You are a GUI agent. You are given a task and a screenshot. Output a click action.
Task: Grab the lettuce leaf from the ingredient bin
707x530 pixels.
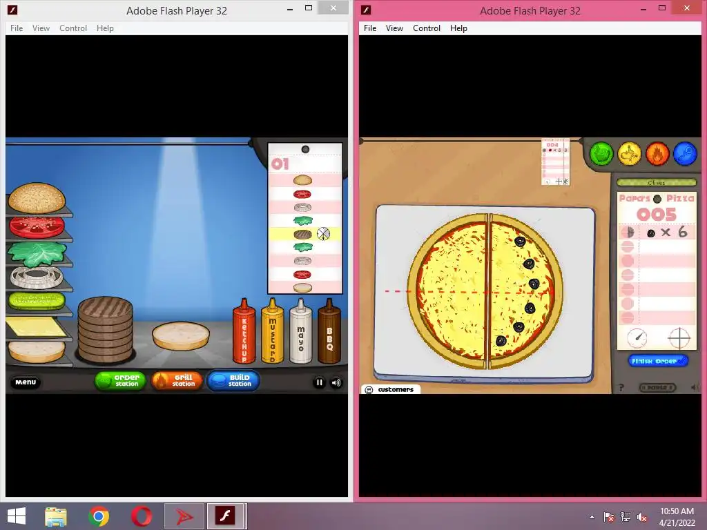37,254
